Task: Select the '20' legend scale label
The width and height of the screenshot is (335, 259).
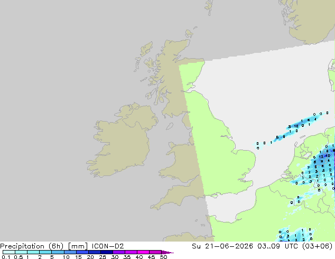Action: (x=90, y=257)
